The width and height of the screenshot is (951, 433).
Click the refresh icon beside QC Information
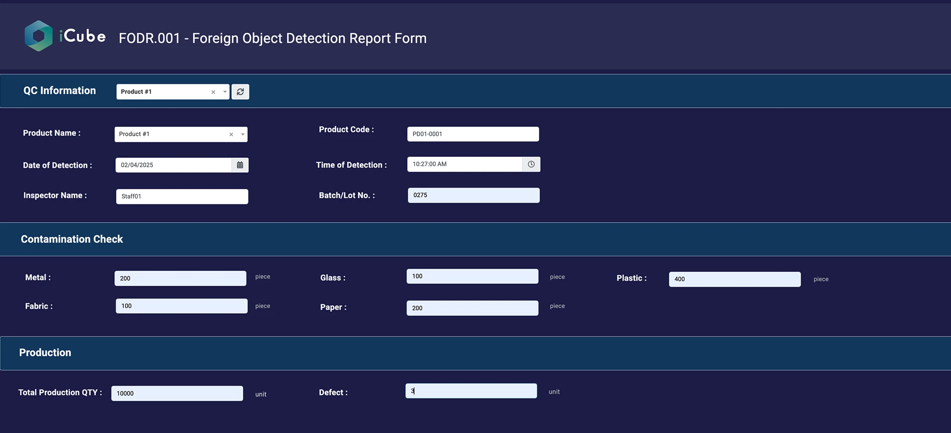pos(240,92)
